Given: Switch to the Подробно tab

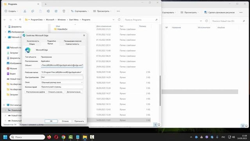Looking at the screenshot, I should [52, 41].
